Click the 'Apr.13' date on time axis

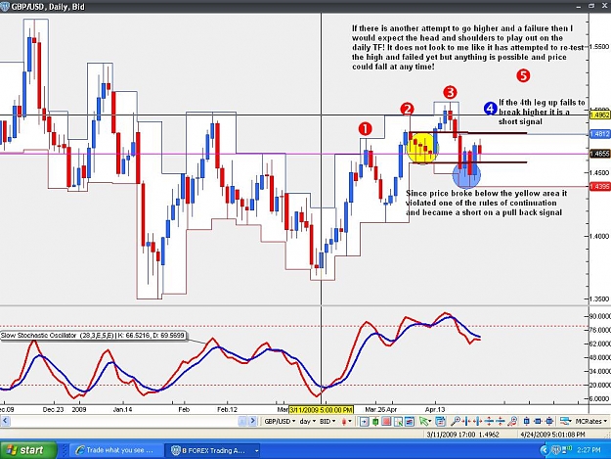435,409
